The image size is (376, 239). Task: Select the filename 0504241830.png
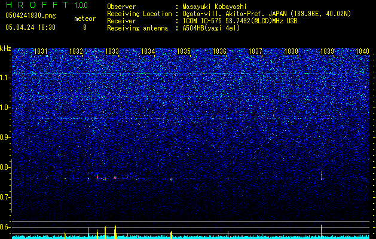pos(30,16)
